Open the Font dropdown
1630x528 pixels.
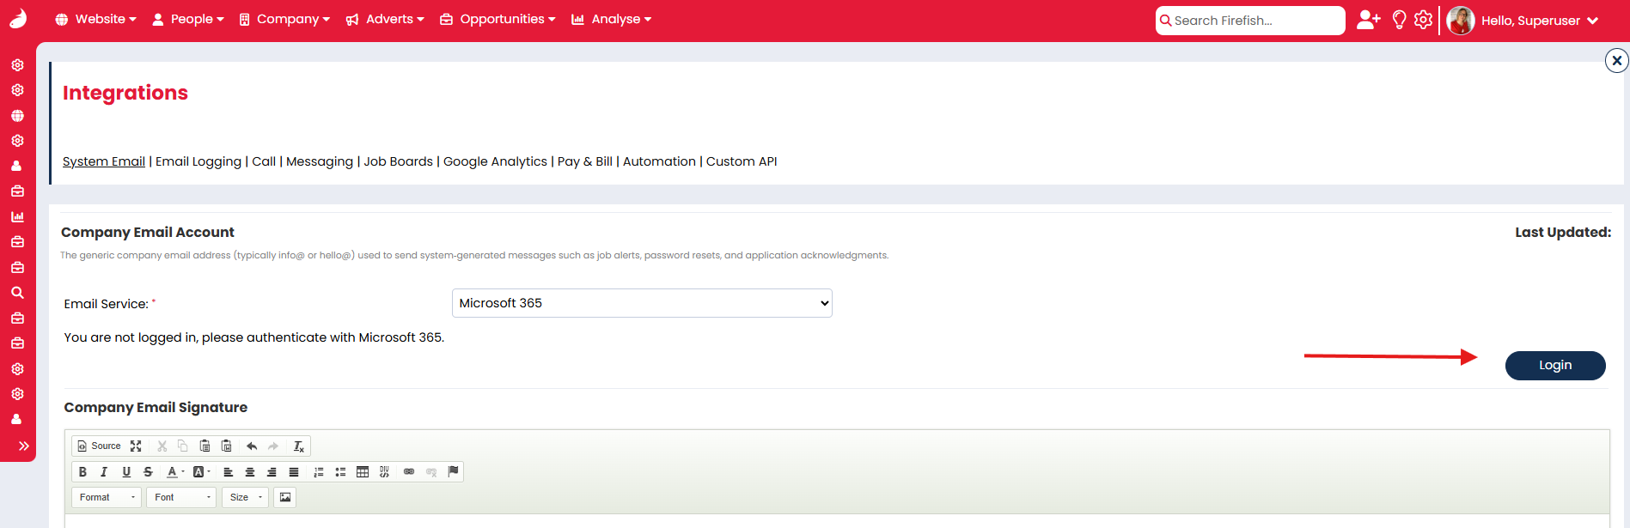[181, 497]
